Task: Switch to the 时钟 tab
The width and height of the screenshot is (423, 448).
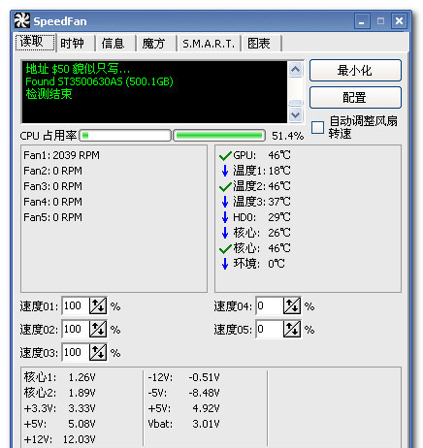Action: point(72,44)
